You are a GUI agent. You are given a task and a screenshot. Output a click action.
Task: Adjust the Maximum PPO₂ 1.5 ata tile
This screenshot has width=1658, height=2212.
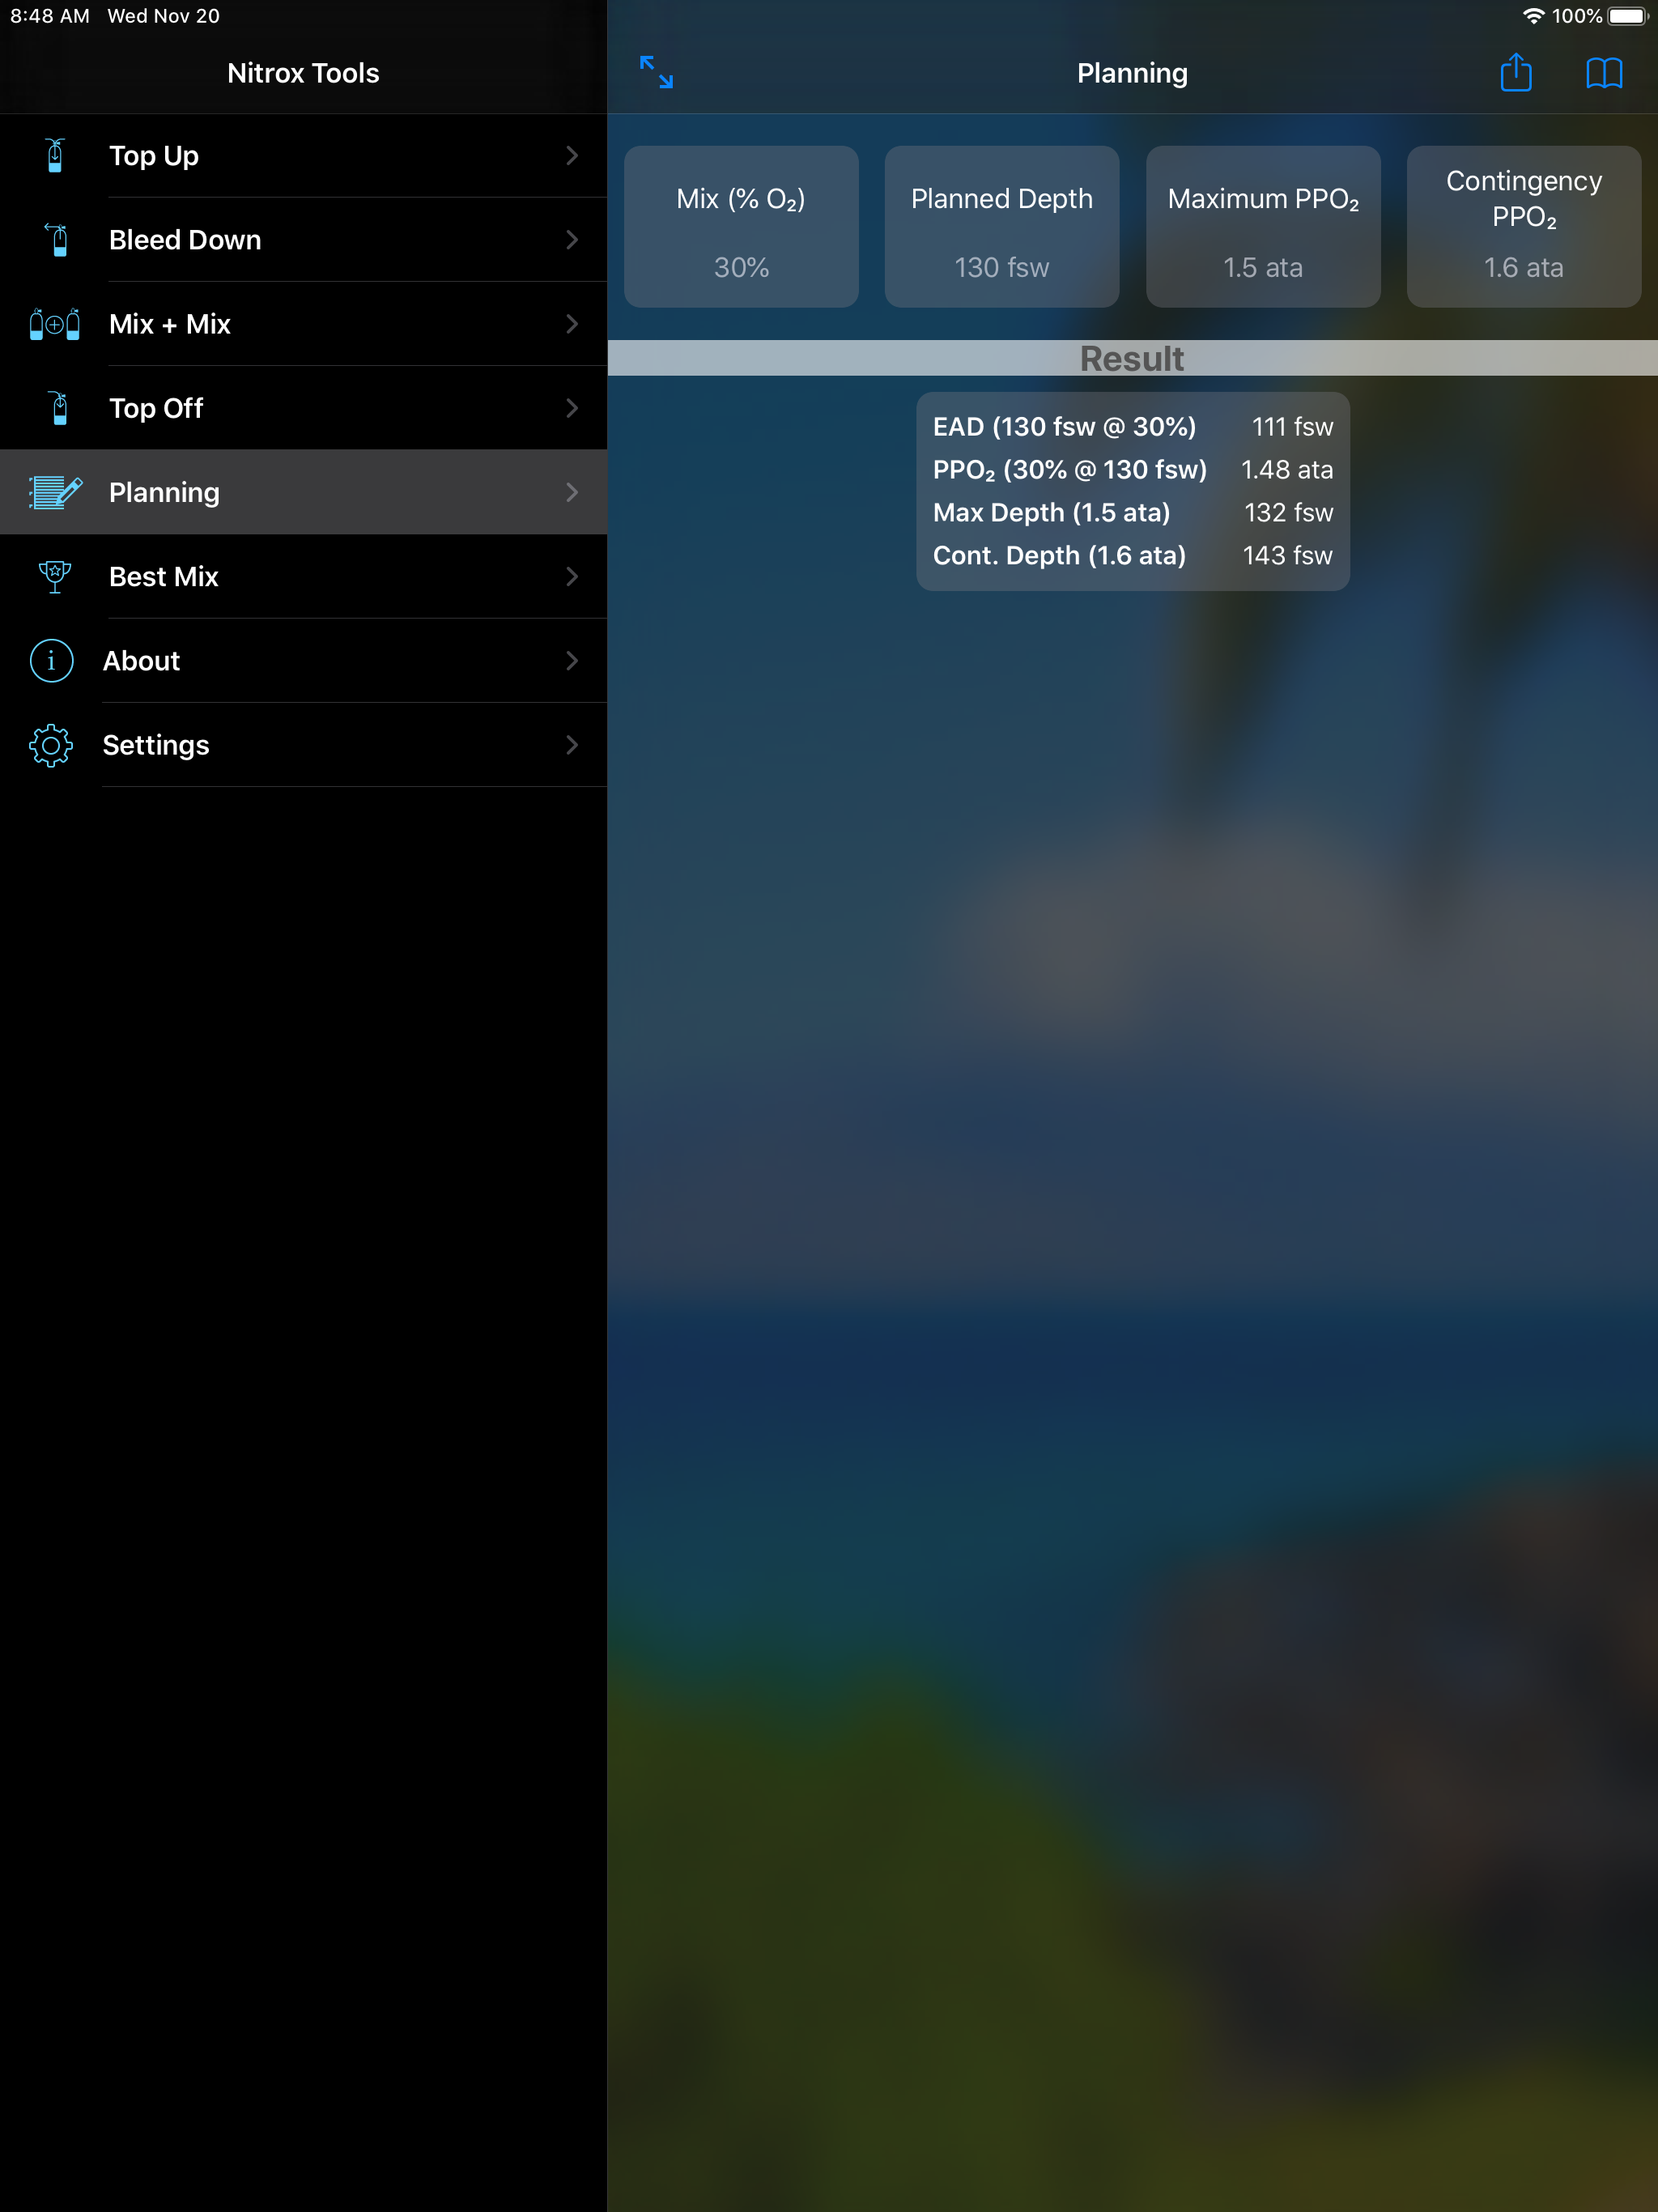click(1263, 227)
